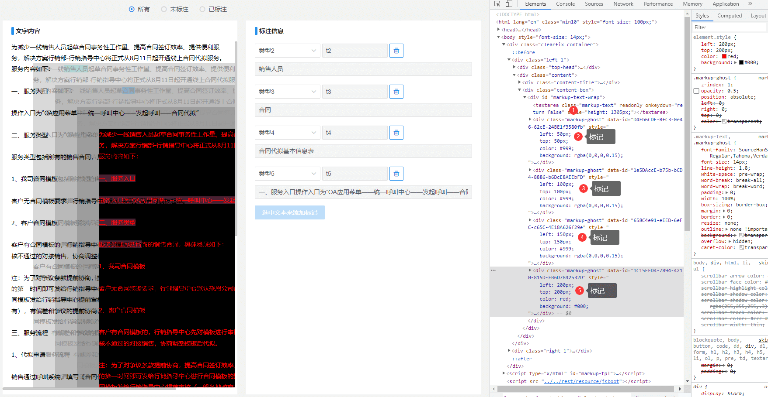Switch to the Console tab
The width and height of the screenshot is (768, 397).
coord(565,4)
